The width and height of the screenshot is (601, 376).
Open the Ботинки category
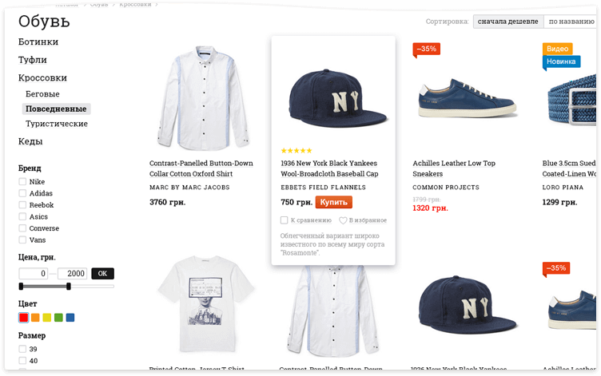click(38, 42)
